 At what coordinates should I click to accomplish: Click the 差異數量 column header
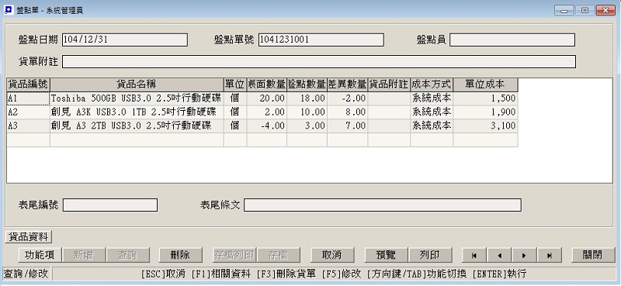click(x=347, y=84)
